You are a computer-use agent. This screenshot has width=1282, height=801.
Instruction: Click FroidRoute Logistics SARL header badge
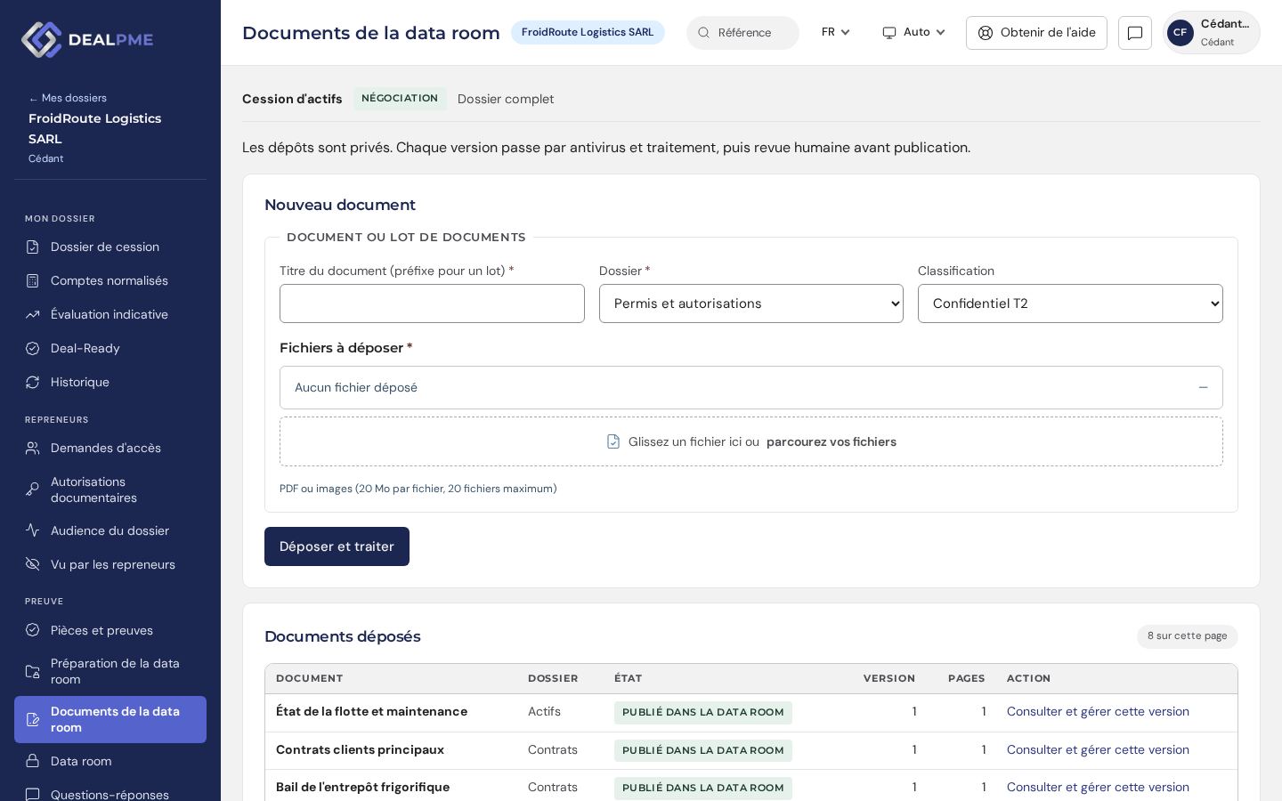(588, 32)
